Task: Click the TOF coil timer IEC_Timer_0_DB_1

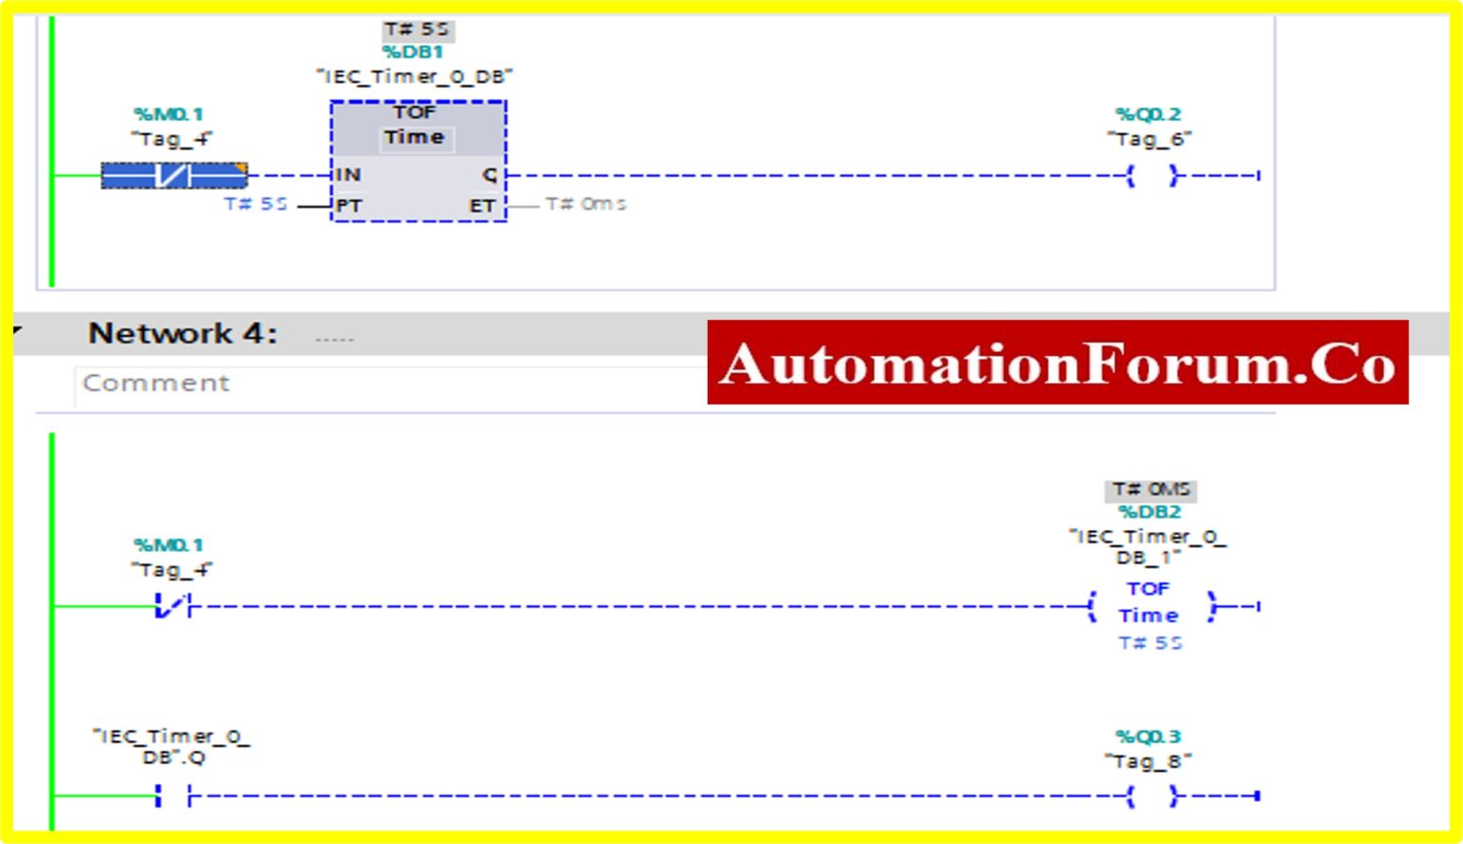Action: (x=1147, y=606)
